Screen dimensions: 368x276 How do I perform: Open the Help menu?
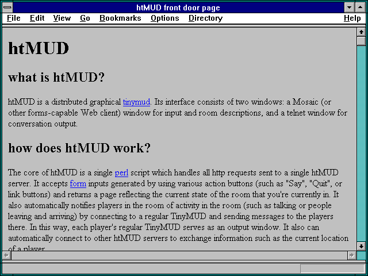coord(352,18)
